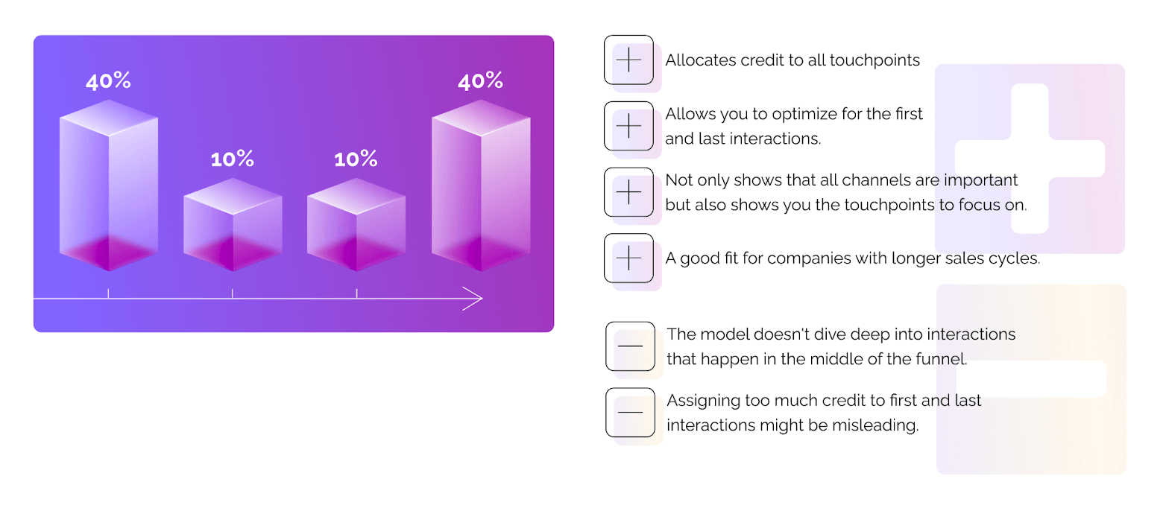Click the "10%" label above the second bar
This screenshot has width=1166, height=508.
pos(232,159)
